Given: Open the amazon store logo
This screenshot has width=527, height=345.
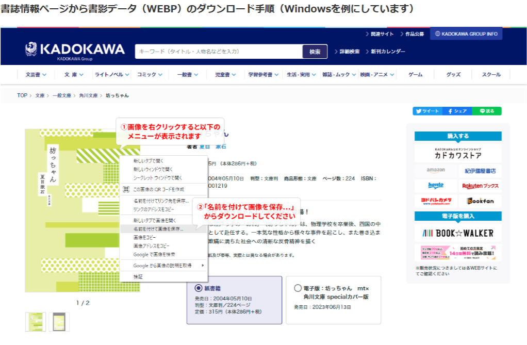Looking at the screenshot, I should (435, 171).
